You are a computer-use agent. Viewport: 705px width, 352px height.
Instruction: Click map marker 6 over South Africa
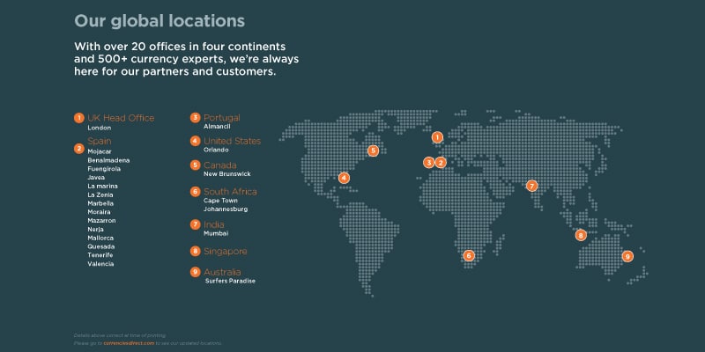coord(469,255)
